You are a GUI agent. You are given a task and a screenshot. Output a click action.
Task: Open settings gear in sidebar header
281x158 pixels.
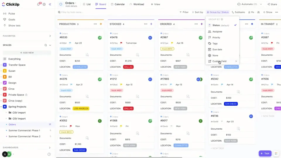click(44, 4)
